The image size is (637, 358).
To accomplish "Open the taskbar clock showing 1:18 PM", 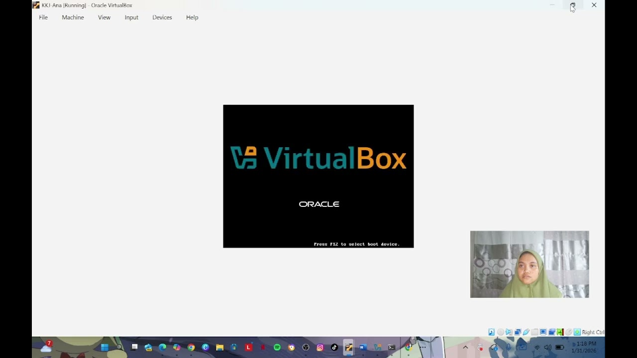I will [584, 348].
